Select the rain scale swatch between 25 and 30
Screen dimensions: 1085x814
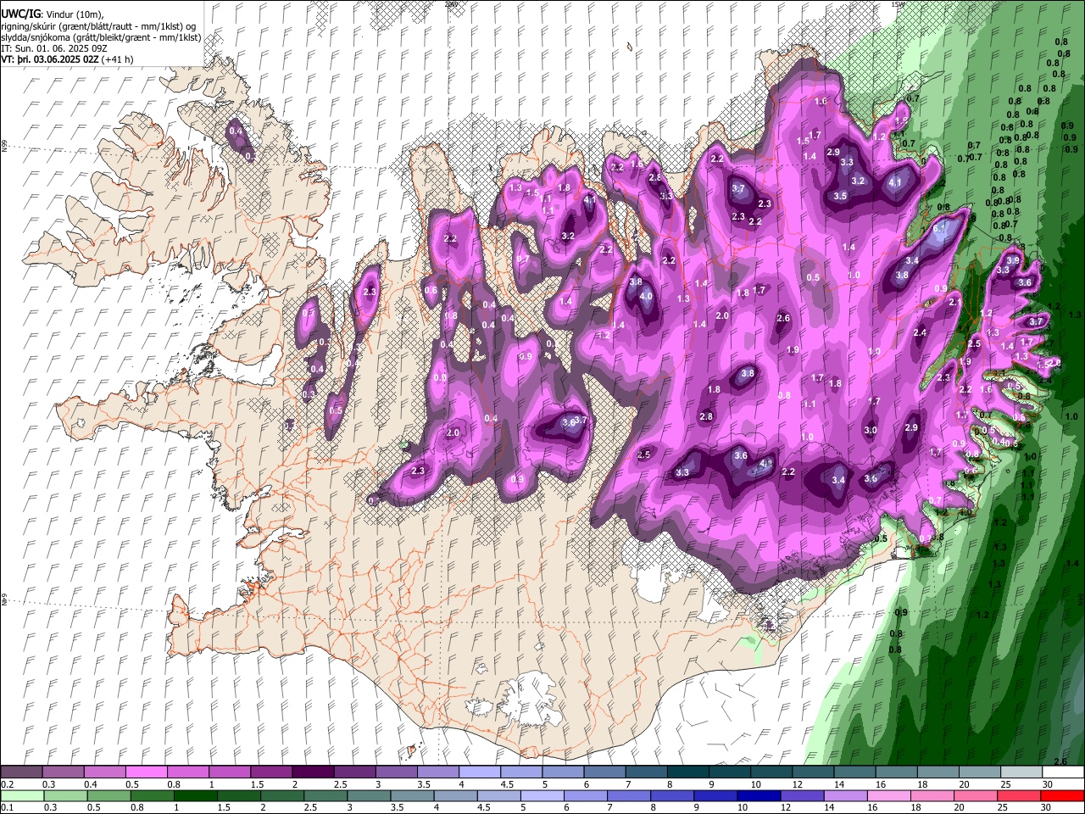click(x=1021, y=795)
